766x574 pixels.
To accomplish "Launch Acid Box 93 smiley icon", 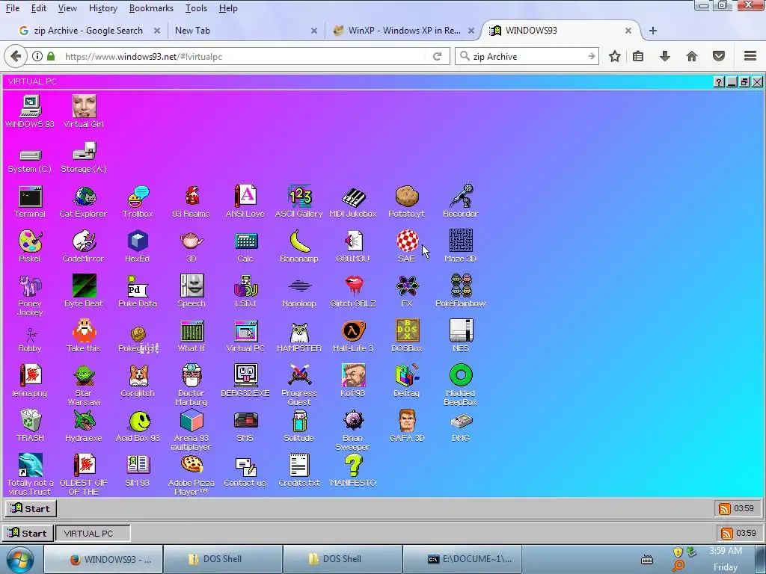I will tap(138, 427).
